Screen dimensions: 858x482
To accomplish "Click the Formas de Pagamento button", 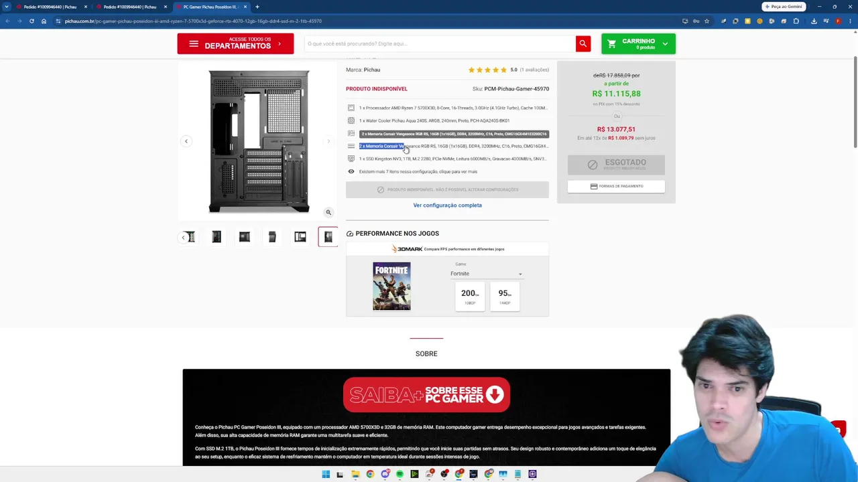I will click(616, 186).
